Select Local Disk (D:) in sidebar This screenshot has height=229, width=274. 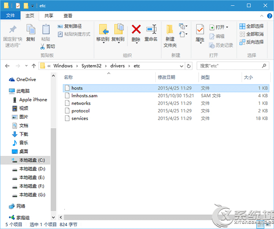29,169
